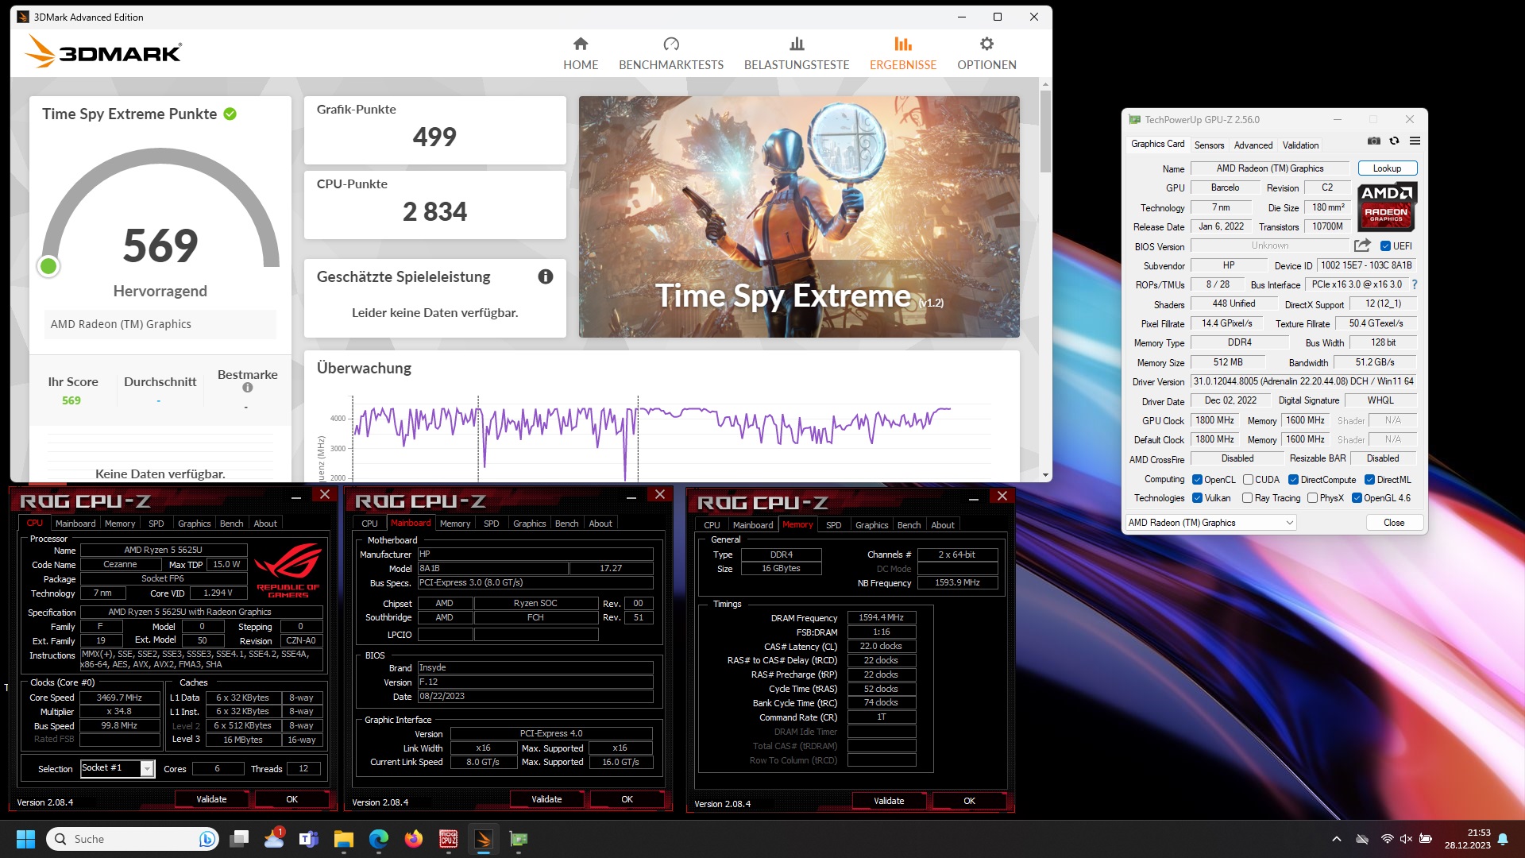
Task: Toggle the DirectCompute checkbox
Action: 1293,480
